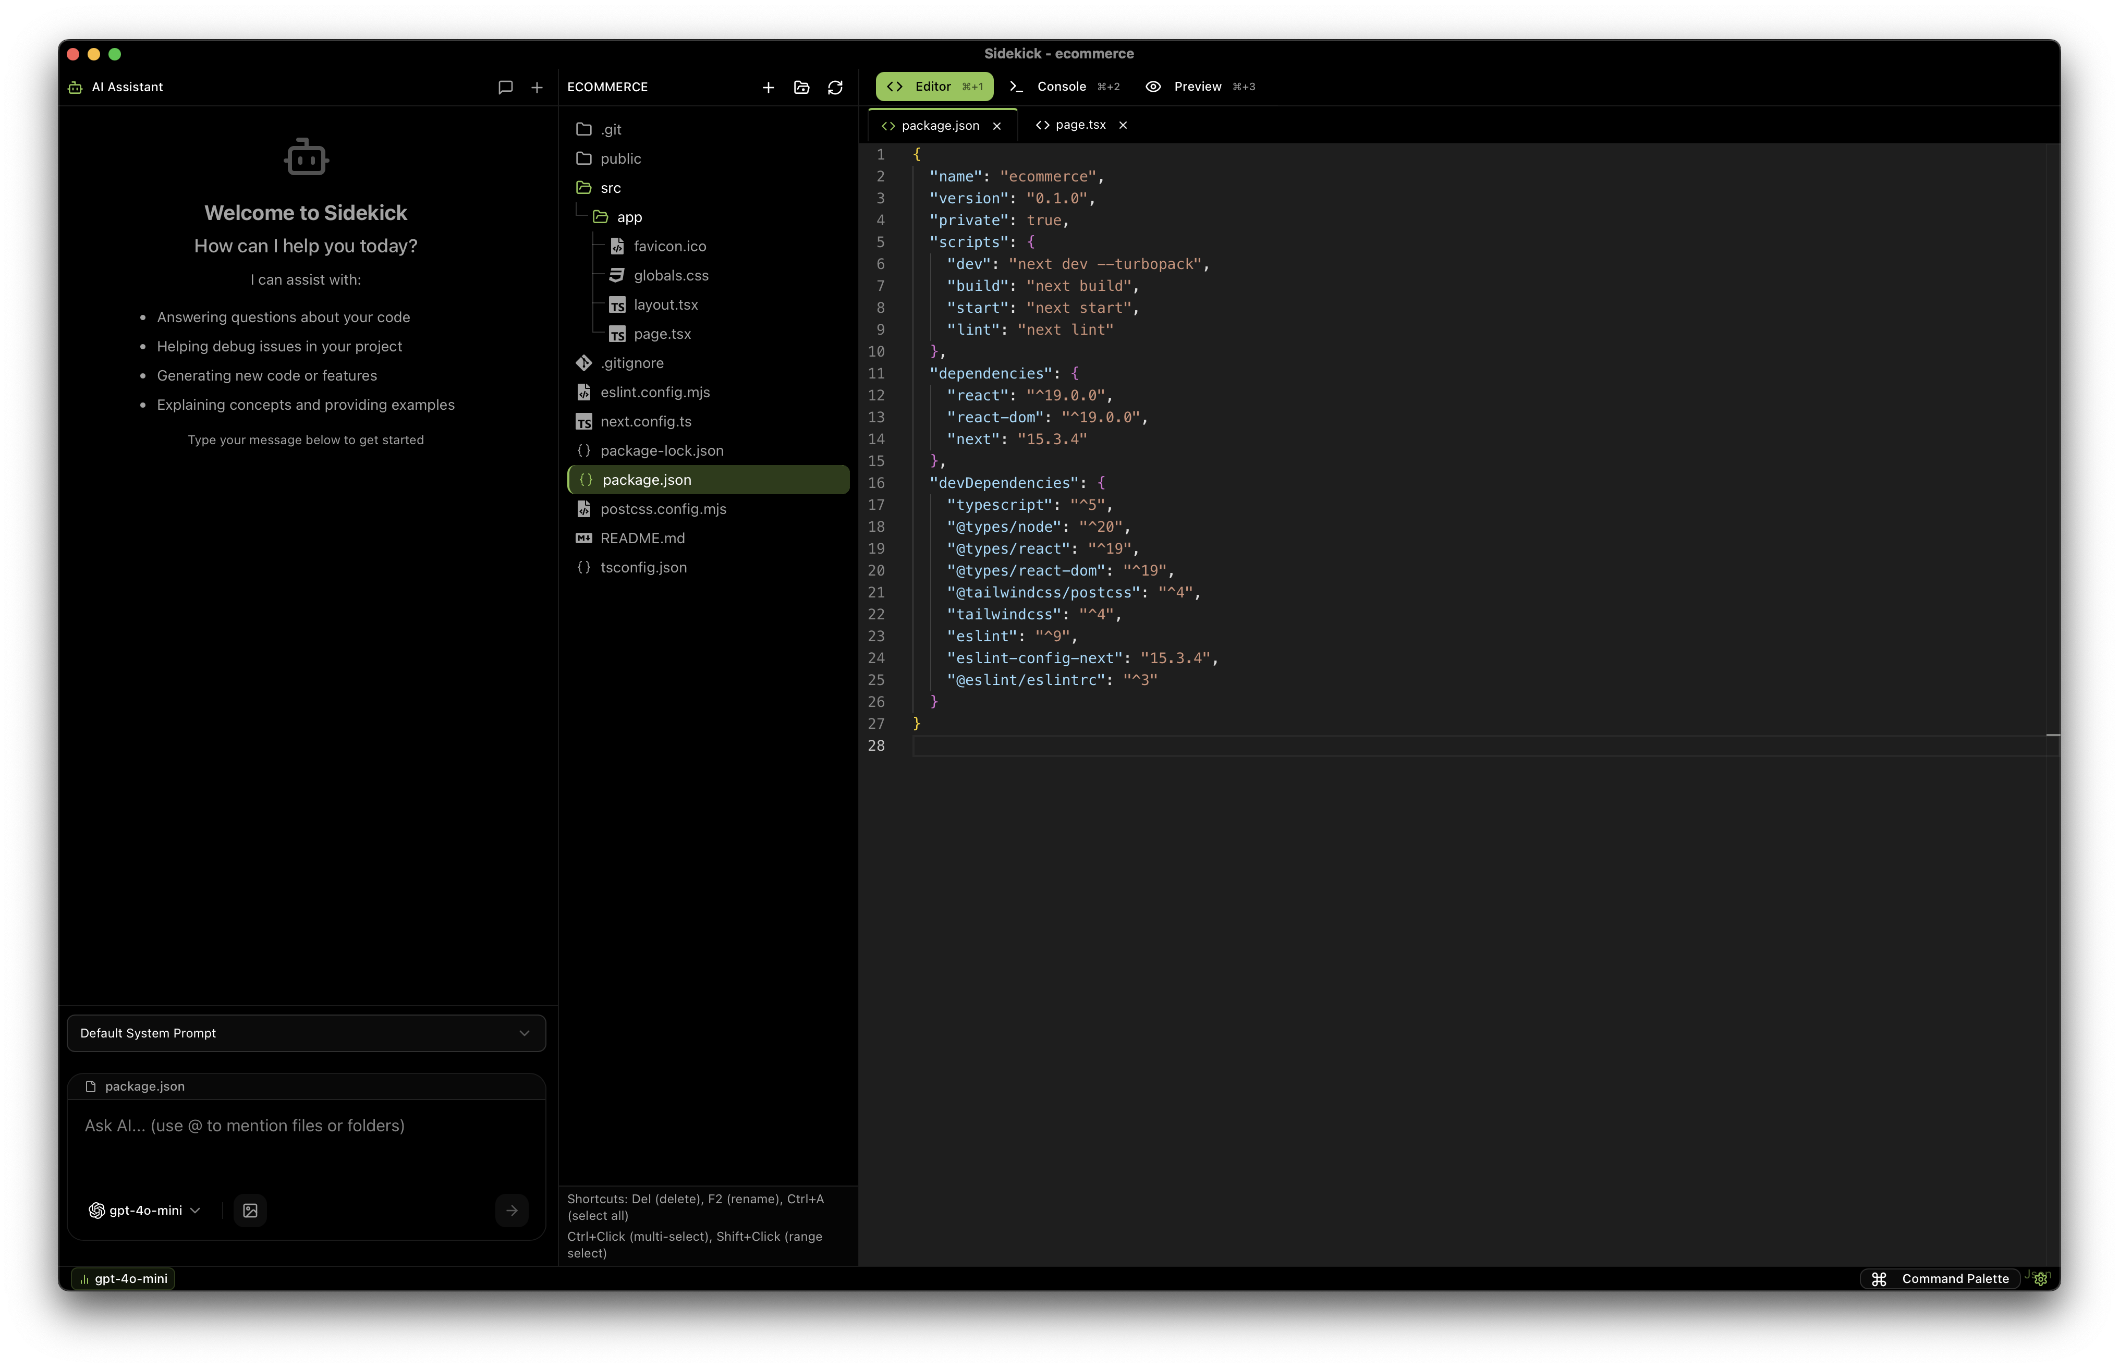2119x1368 pixels.
Task: Open the Default System Prompt dropdown
Action: point(306,1033)
